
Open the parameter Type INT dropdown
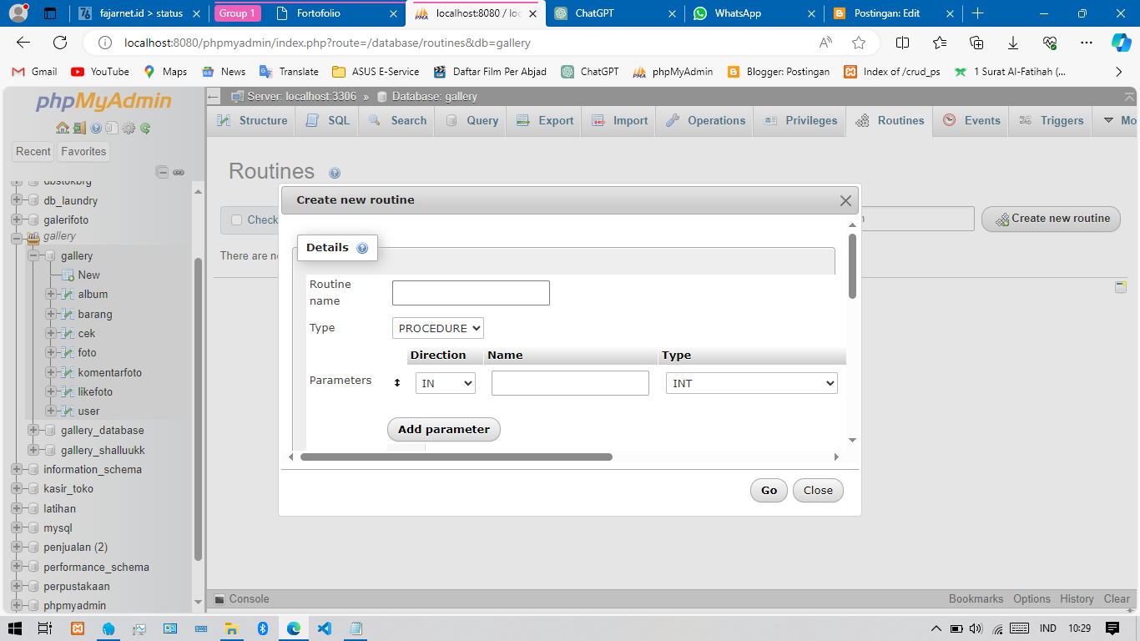(x=752, y=383)
